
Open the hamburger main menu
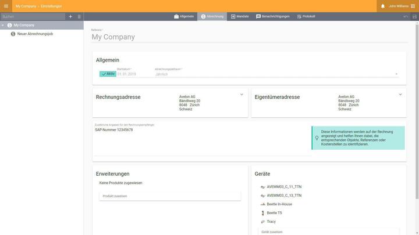(x=6, y=6)
